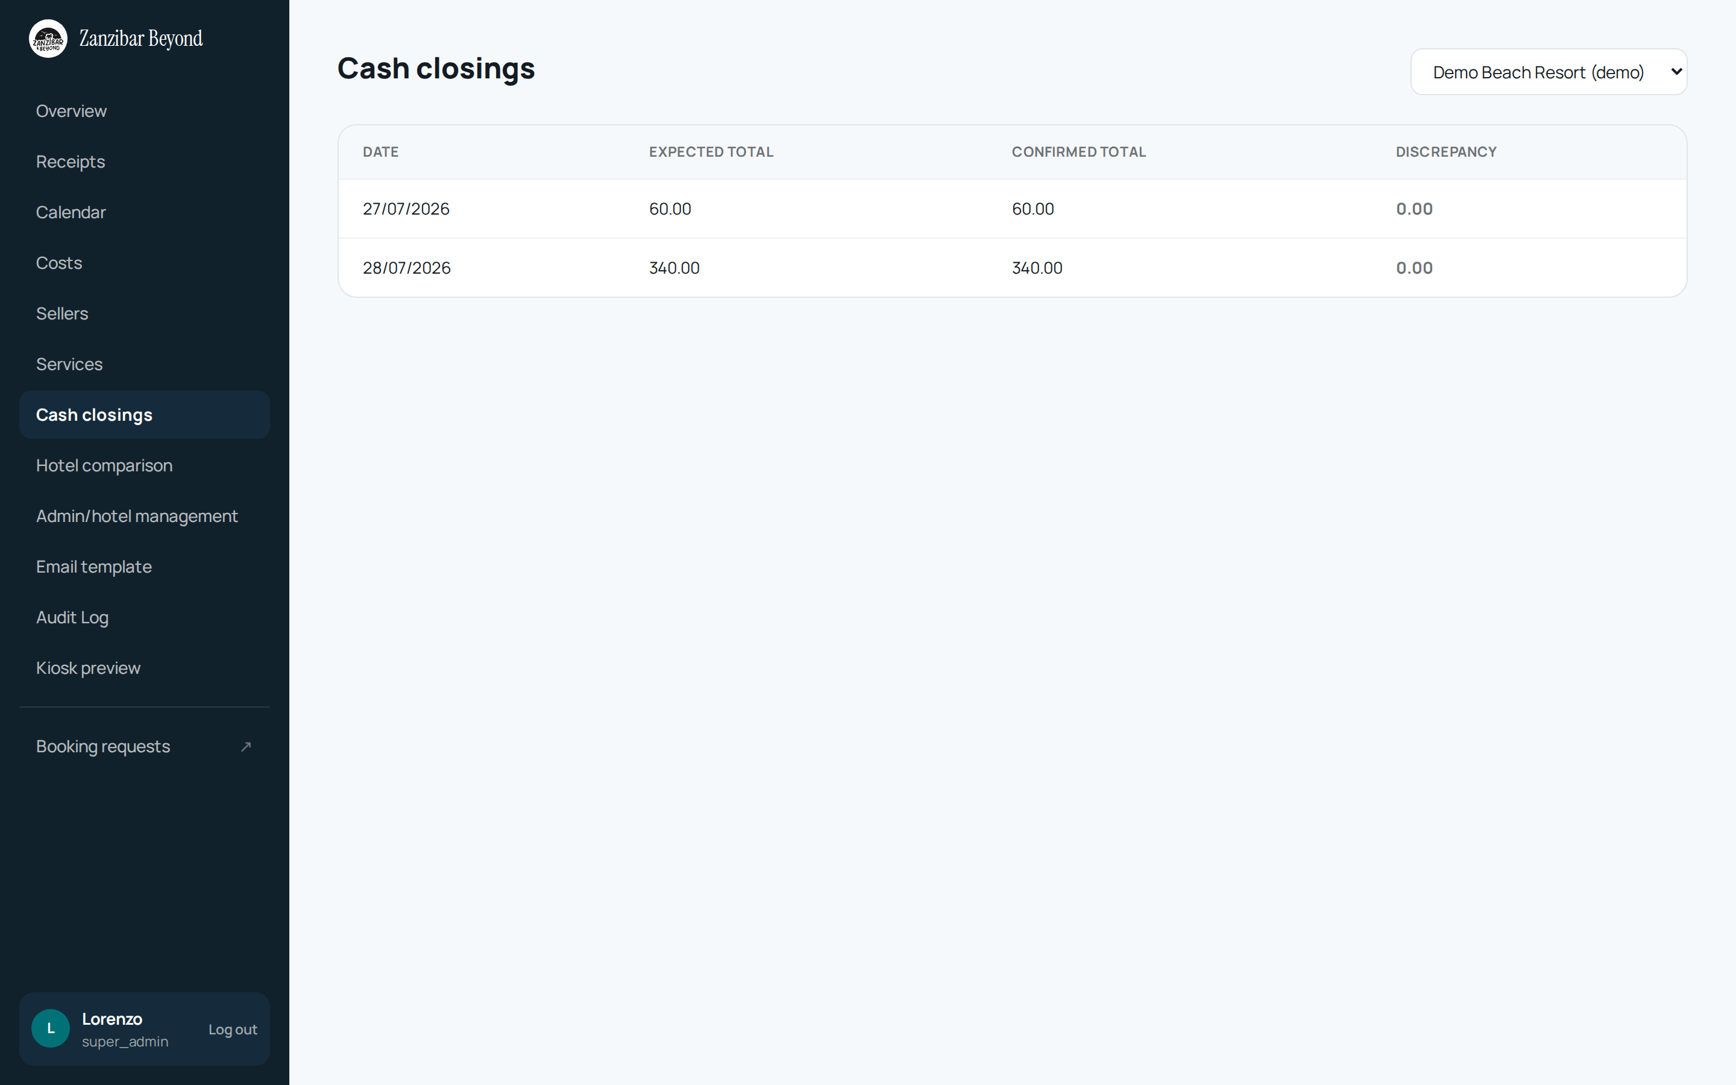
Task: Click Lorenzo's avatar circle with letter L
Action: click(50, 1028)
